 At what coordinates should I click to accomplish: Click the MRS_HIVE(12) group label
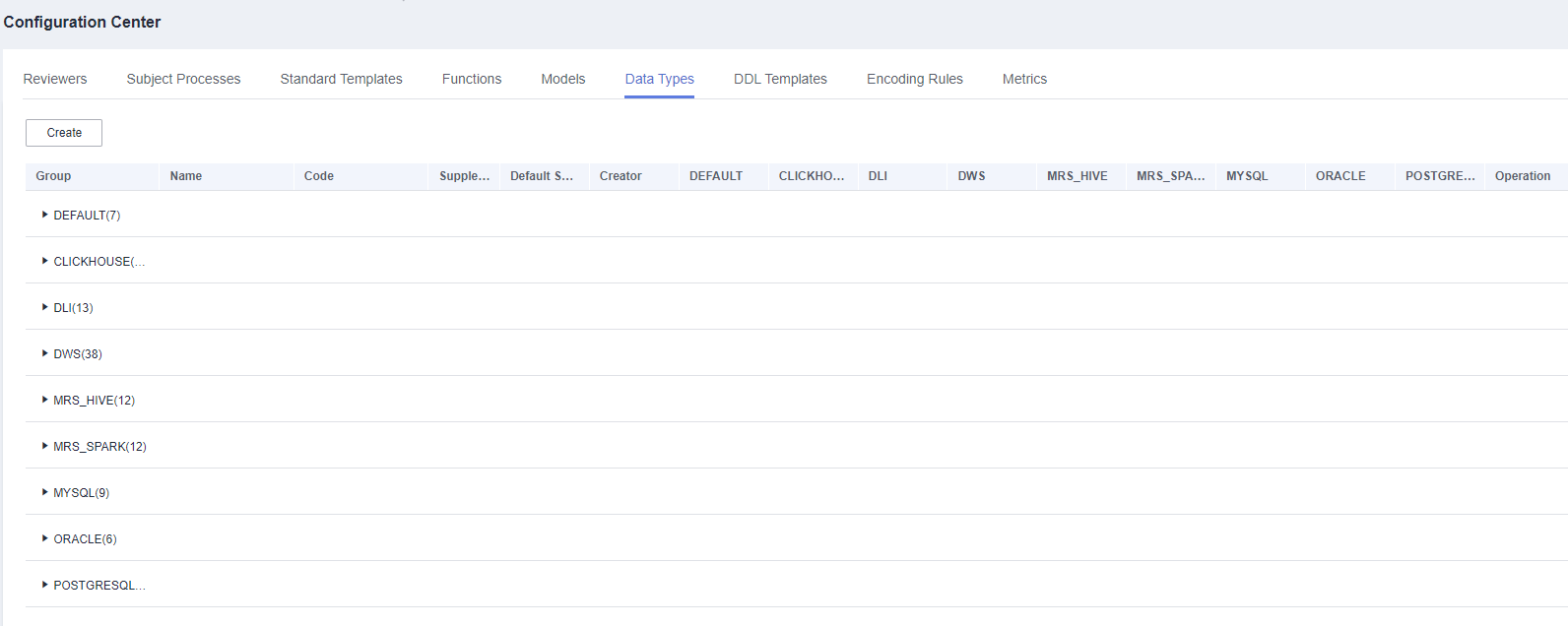pyautogui.click(x=95, y=401)
